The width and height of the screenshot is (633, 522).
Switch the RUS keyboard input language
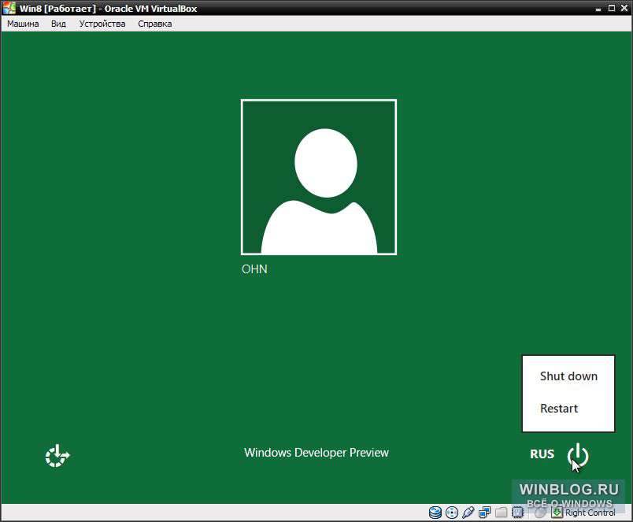tap(542, 454)
